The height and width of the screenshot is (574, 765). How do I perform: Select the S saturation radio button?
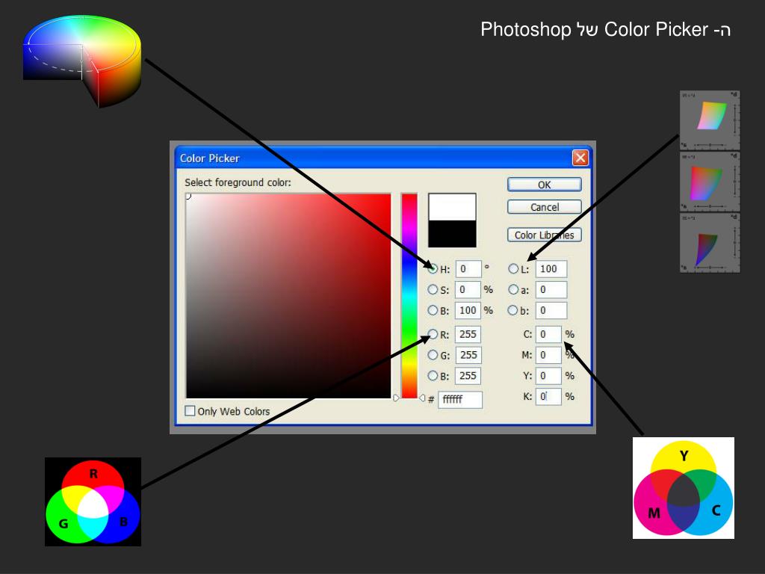click(x=433, y=289)
